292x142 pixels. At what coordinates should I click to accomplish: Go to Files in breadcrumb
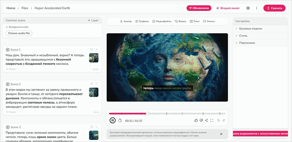[x=25, y=8]
